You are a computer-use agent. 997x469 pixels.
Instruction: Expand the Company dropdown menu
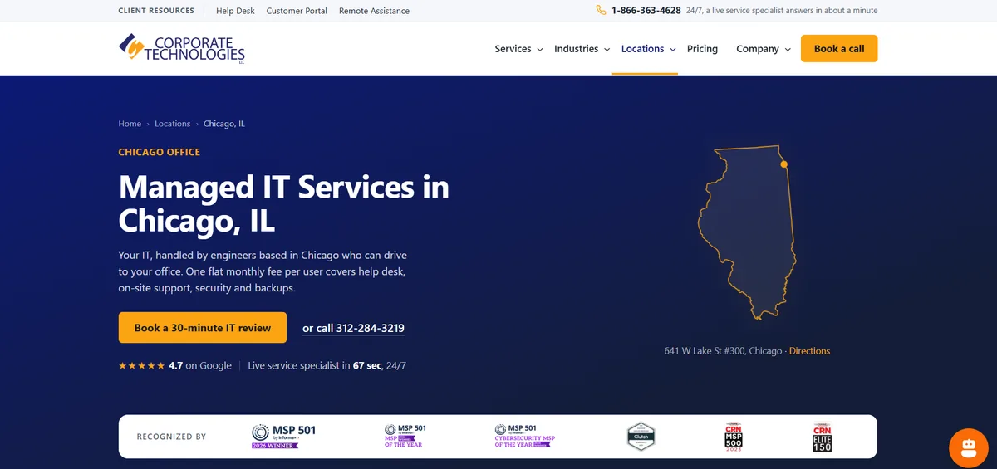[x=764, y=49]
